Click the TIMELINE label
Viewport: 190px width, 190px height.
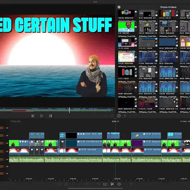[x=15, y=121]
